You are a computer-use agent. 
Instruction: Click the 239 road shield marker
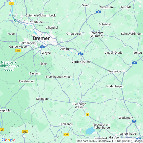tap(25, 132)
